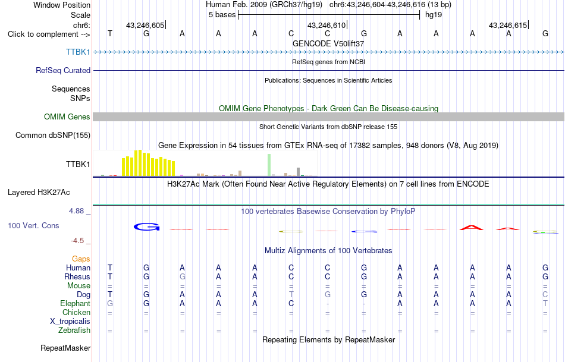The height and width of the screenshot is (362, 565).
Task: Click the TTBK1 gene arrow line
Action: (329, 52)
